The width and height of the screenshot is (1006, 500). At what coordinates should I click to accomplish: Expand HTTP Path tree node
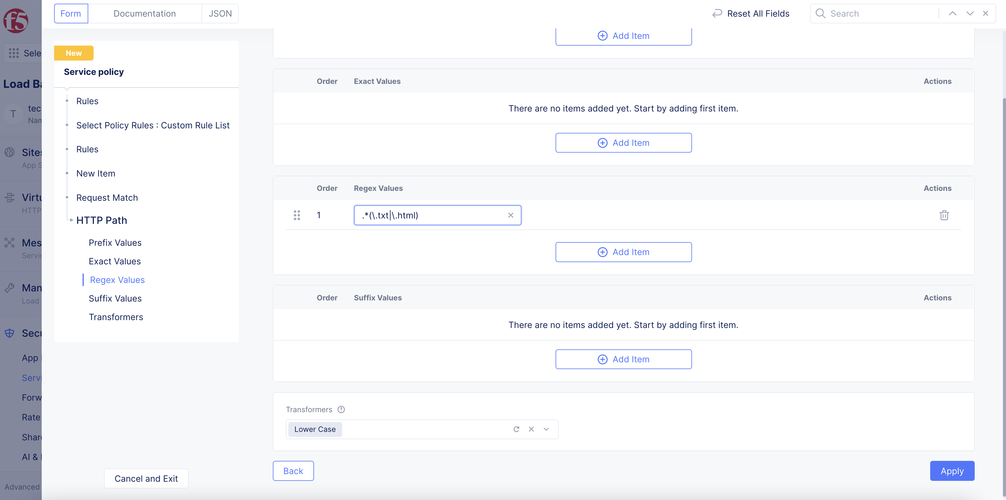coord(72,220)
